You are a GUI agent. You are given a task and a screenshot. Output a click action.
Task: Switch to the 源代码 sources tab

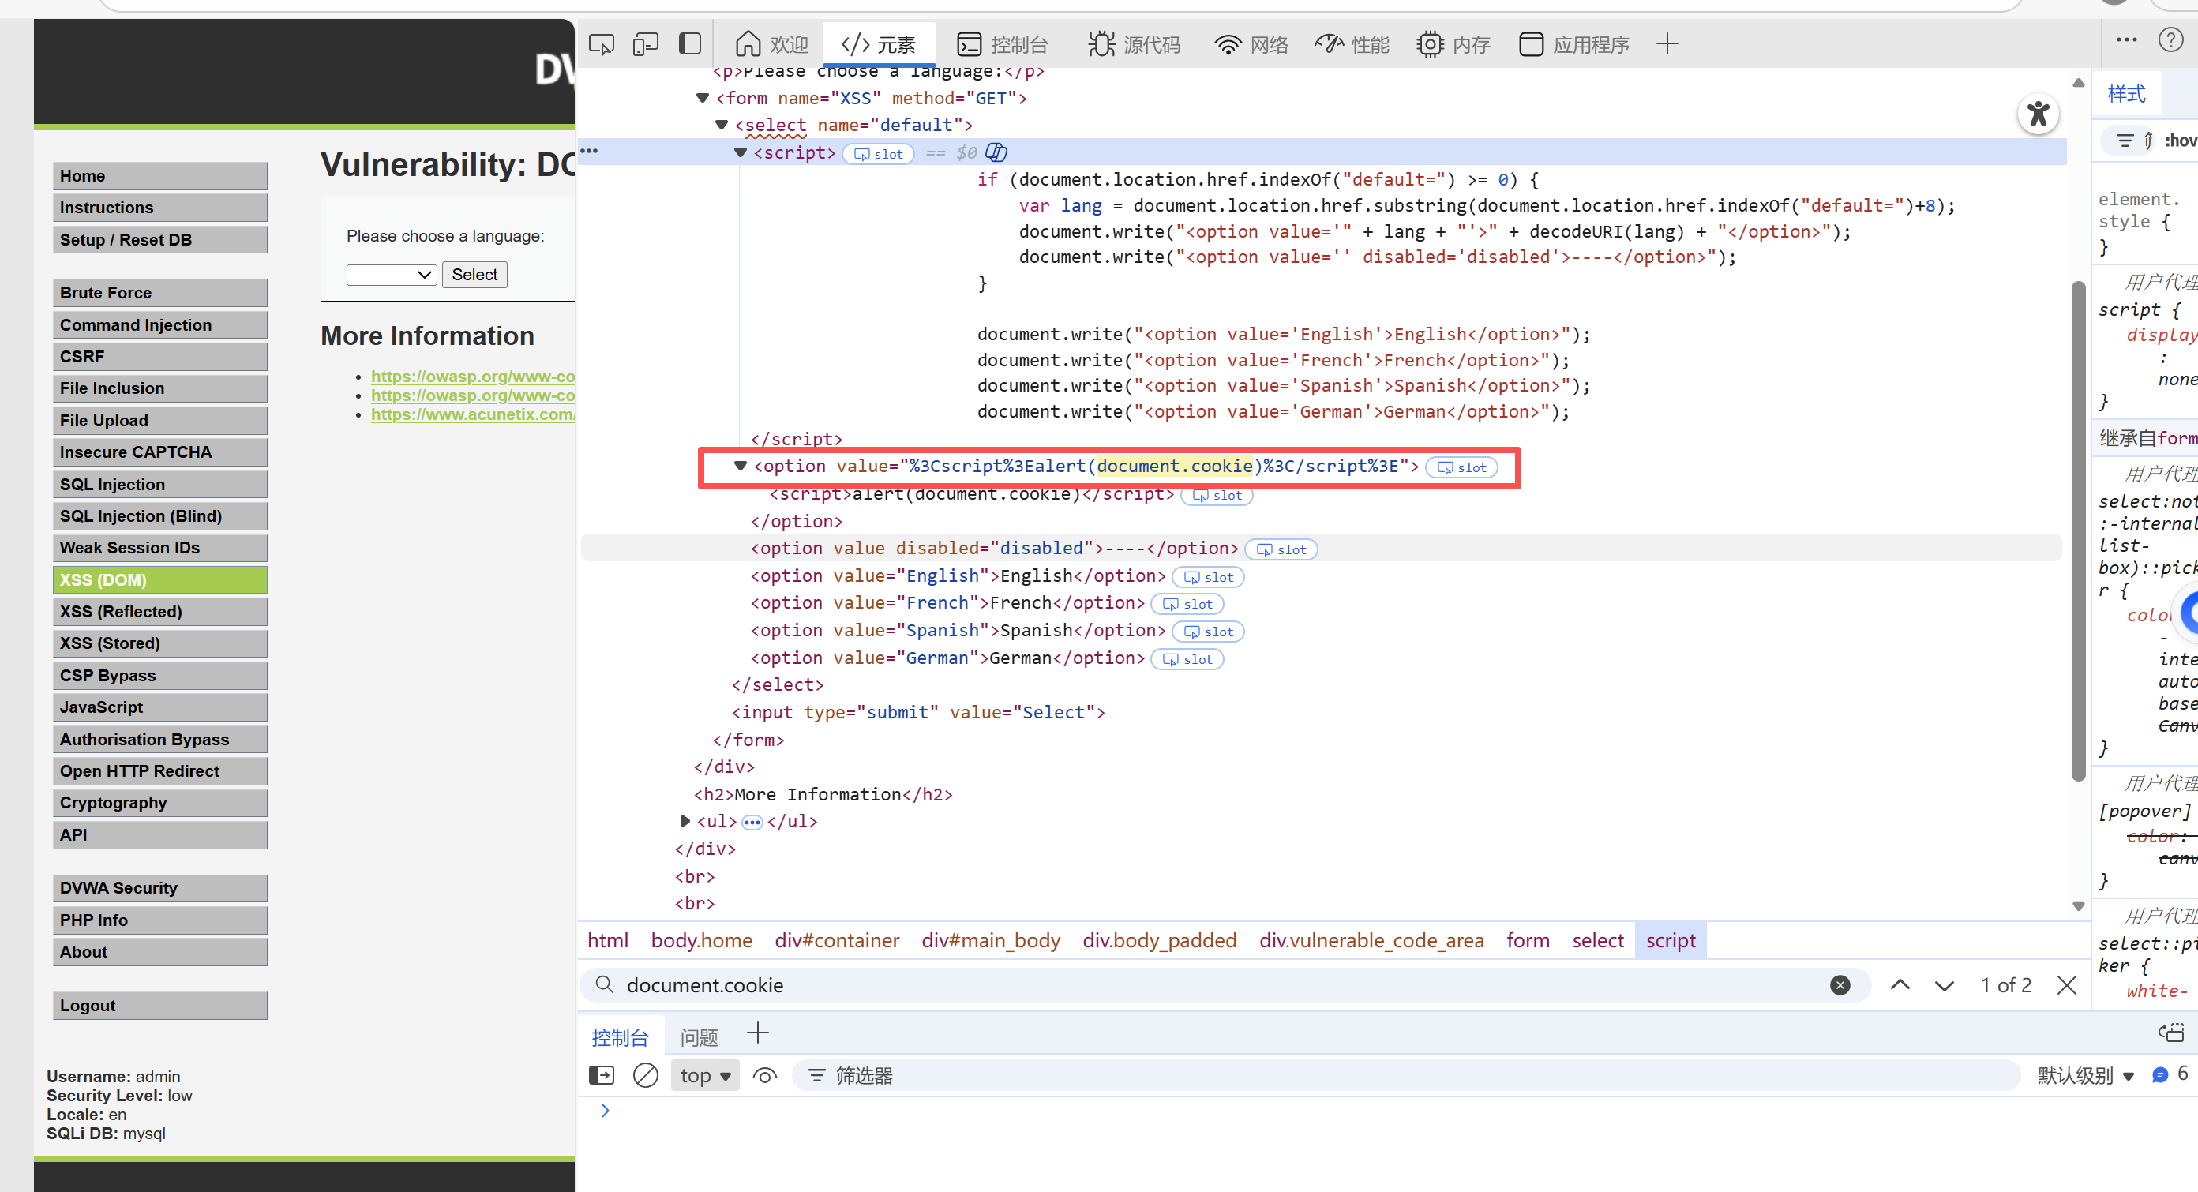(1134, 44)
